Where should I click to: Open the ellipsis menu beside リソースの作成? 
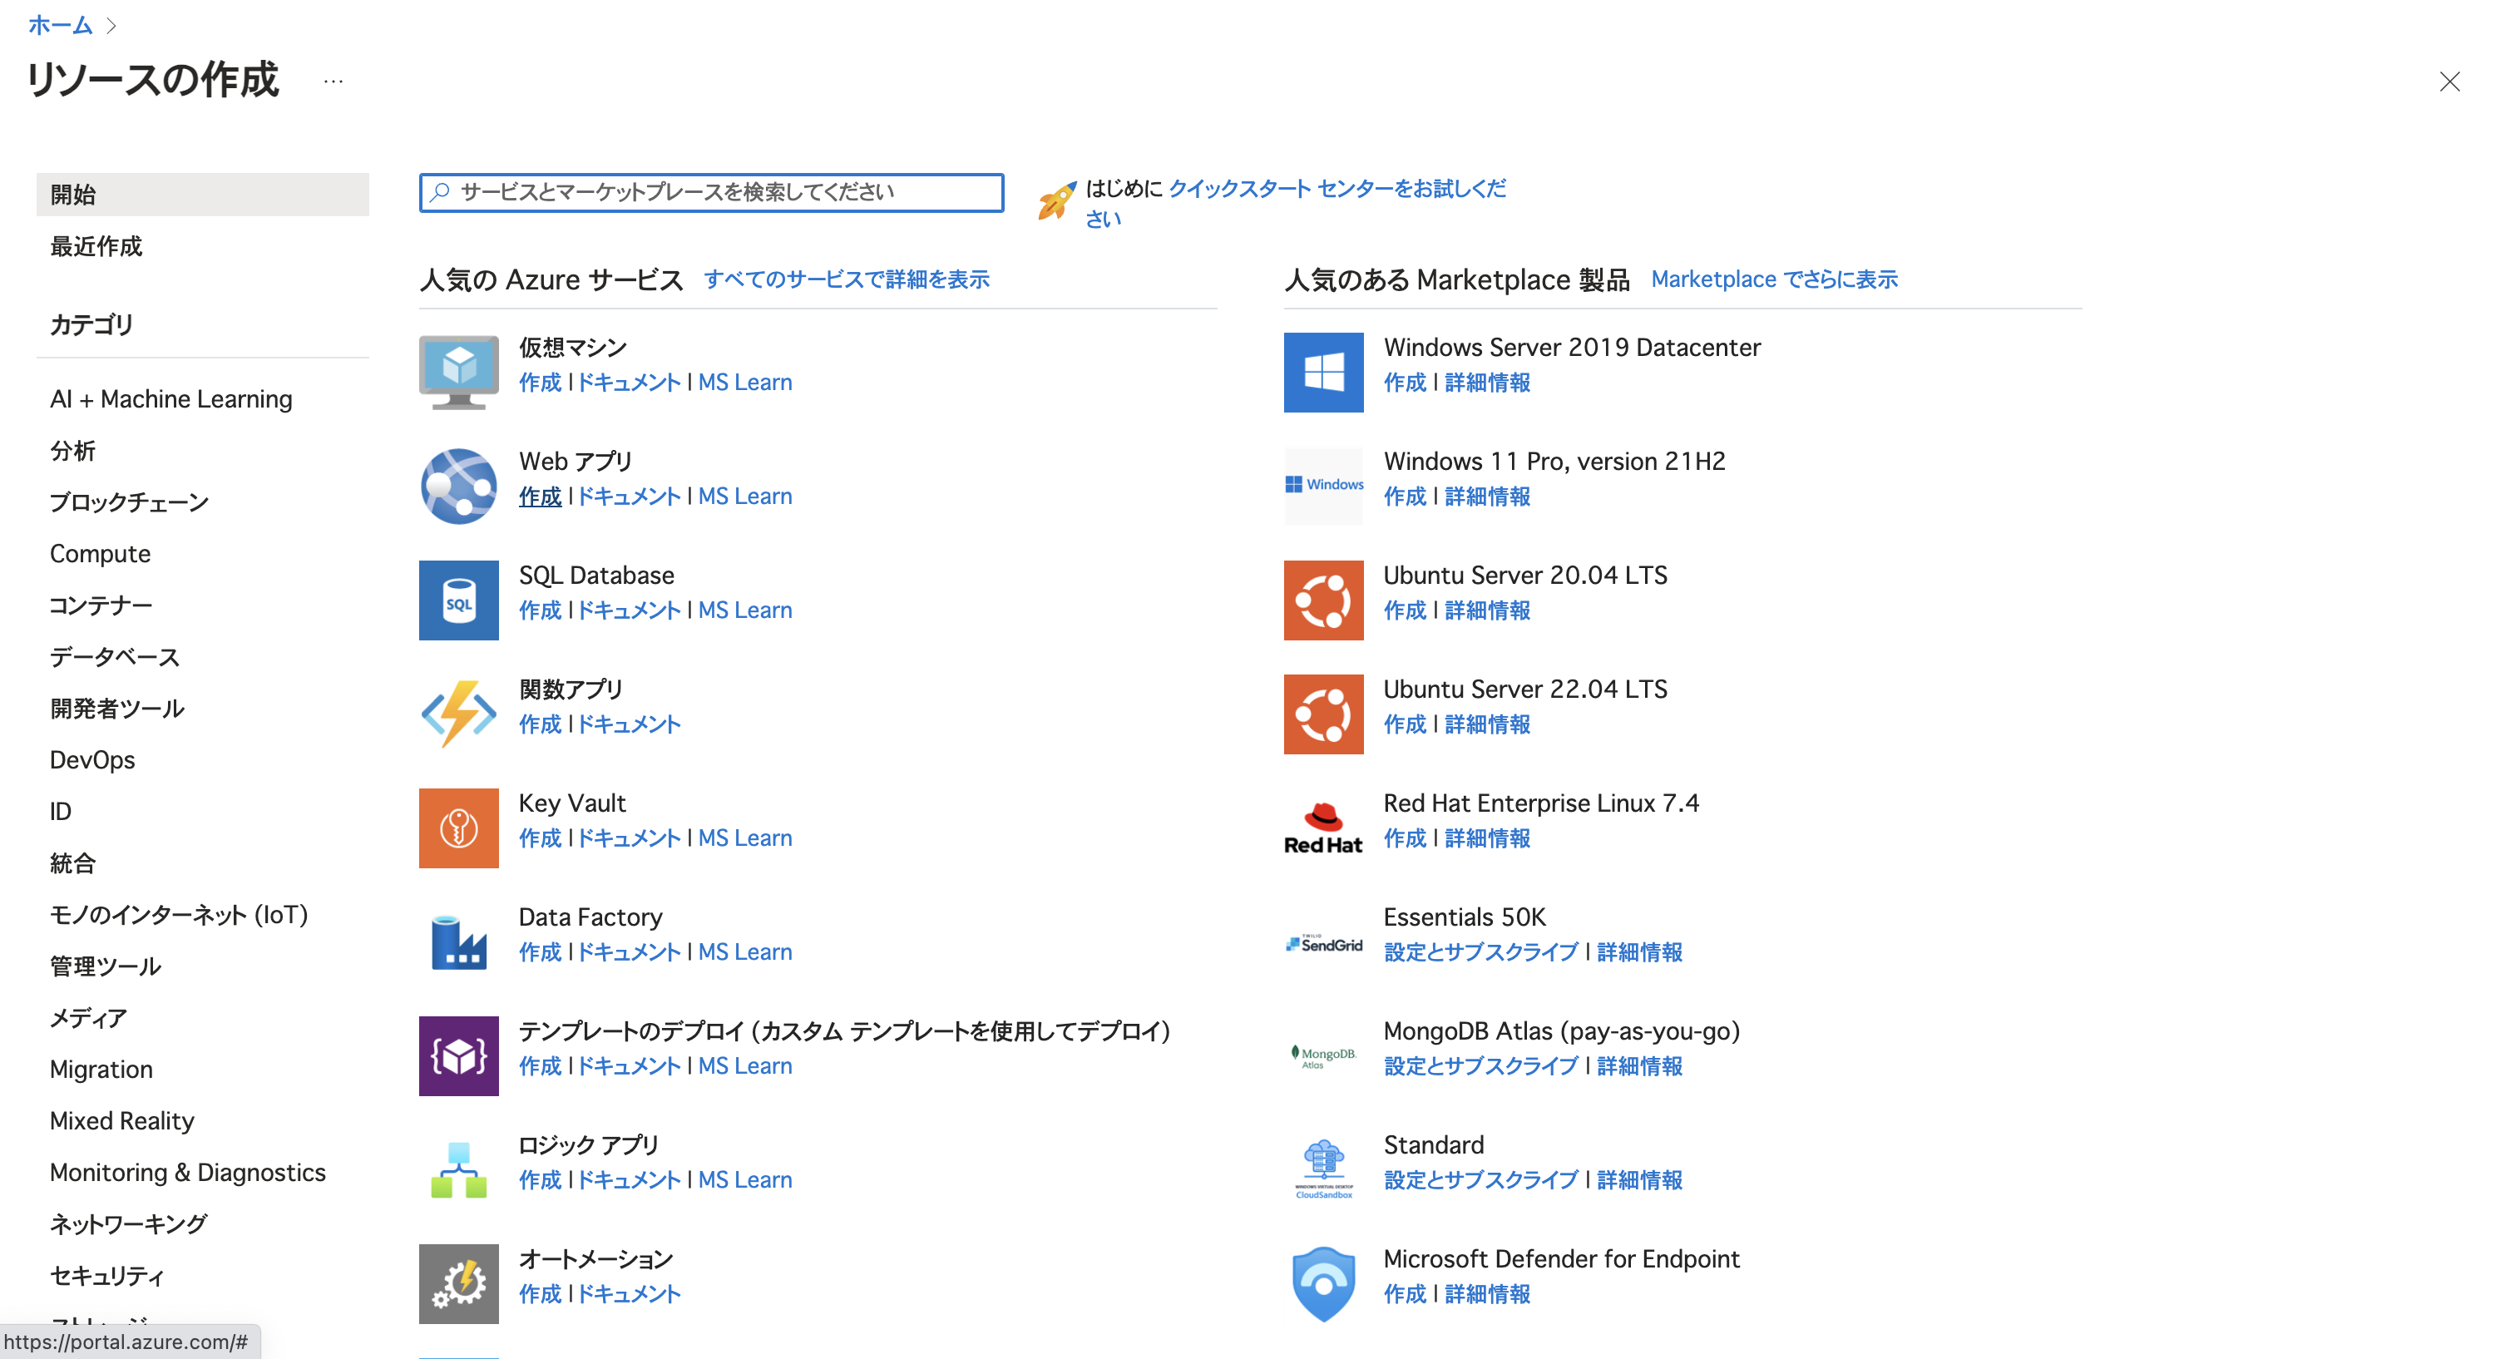coord(334,82)
